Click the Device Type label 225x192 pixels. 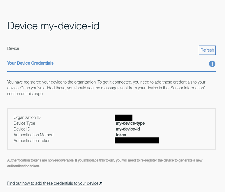click(24, 123)
